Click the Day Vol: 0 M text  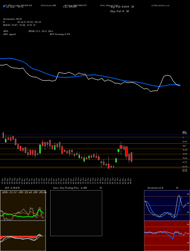click(119, 11)
